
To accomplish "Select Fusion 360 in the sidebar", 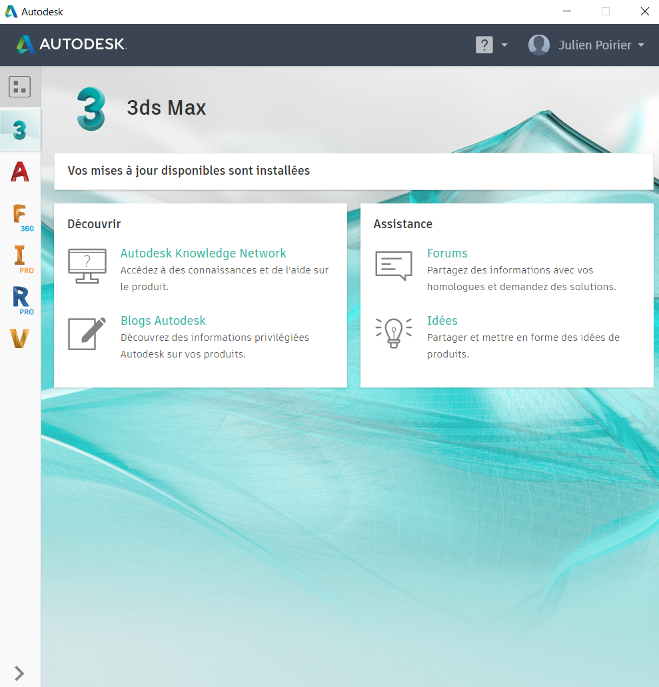I will (22, 217).
